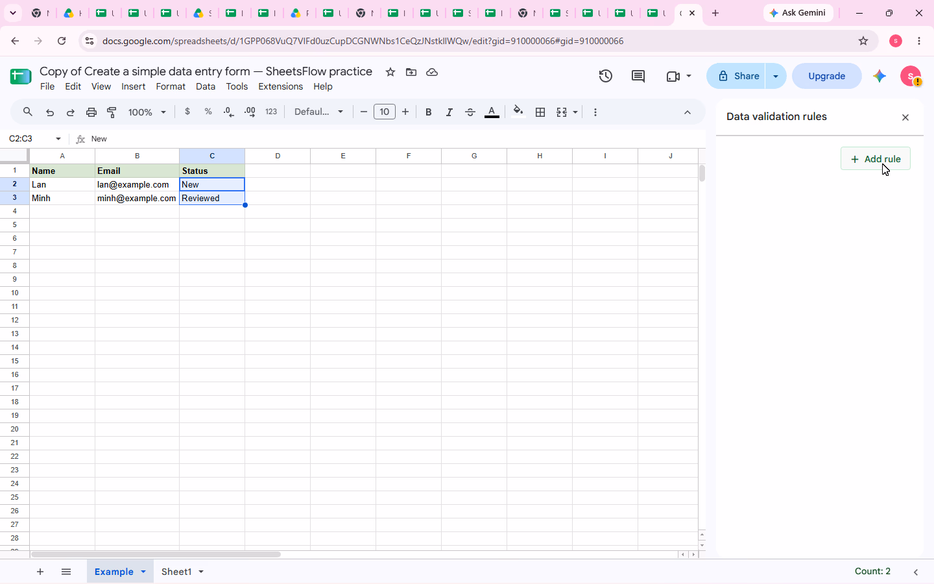Open the Count: 2 summary

point(872,571)
